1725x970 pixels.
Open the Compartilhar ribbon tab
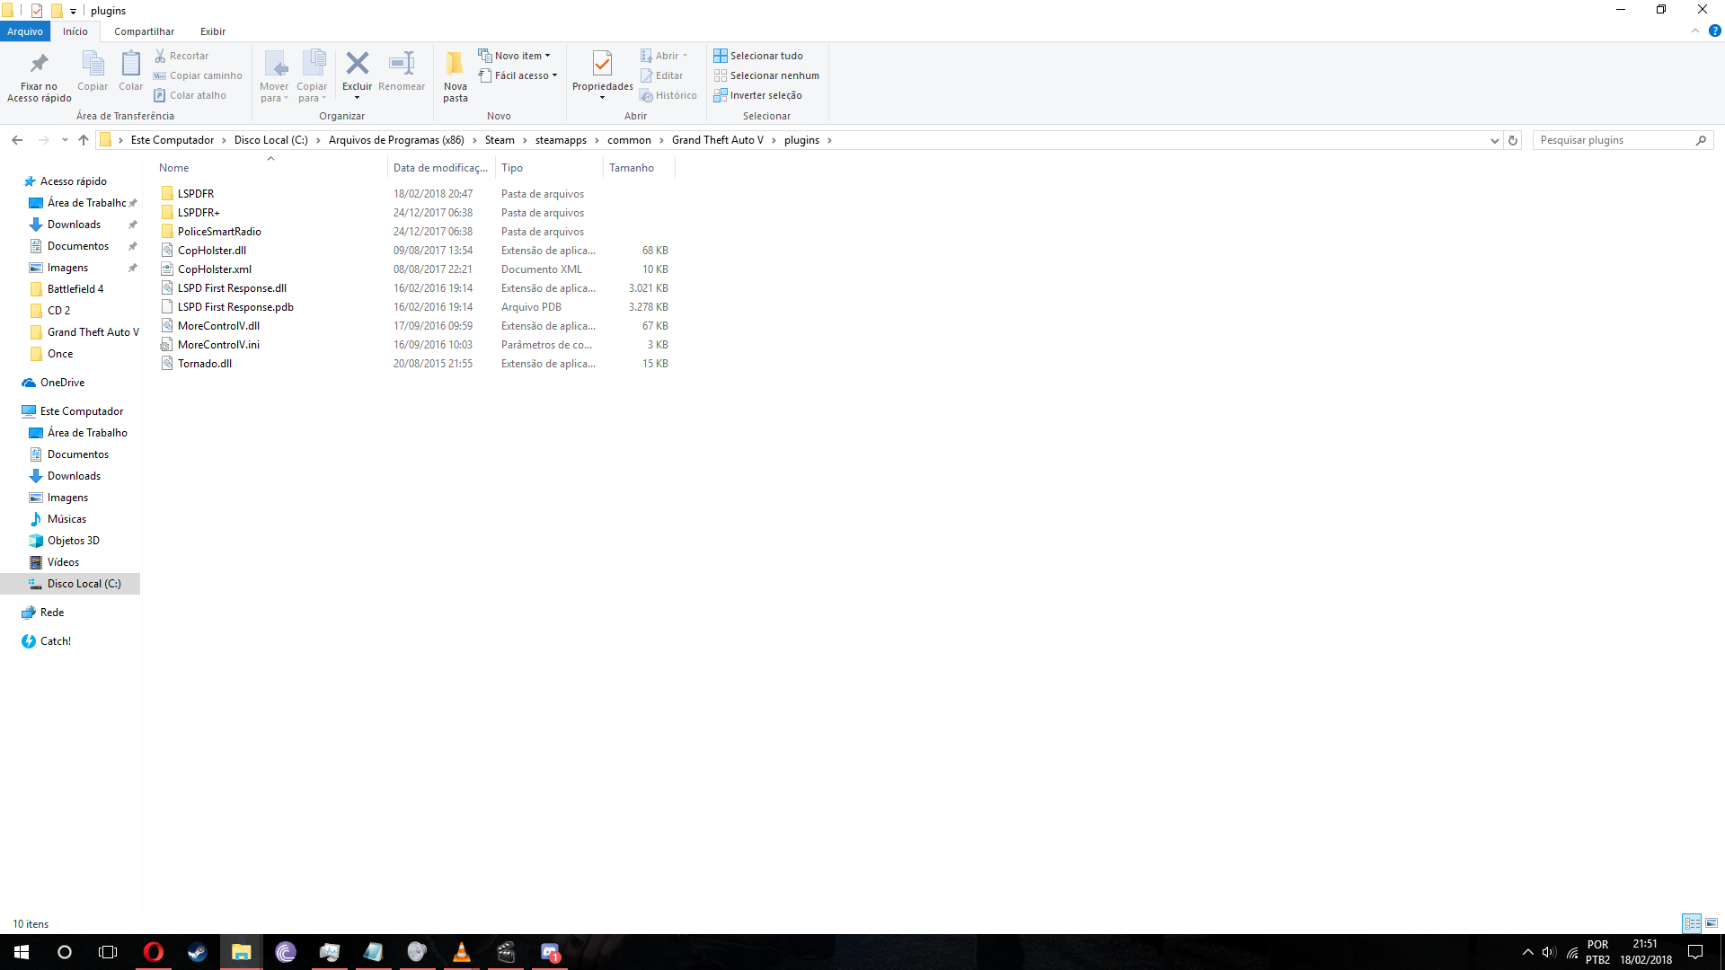tap(144, 31)
